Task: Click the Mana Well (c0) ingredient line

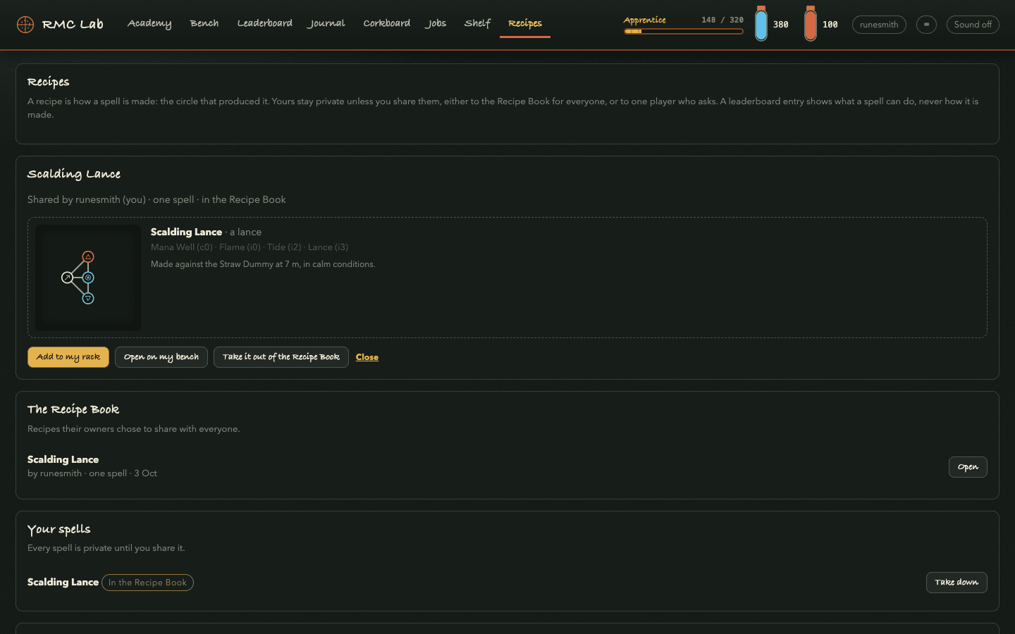Action: click(x=250, y=247)
